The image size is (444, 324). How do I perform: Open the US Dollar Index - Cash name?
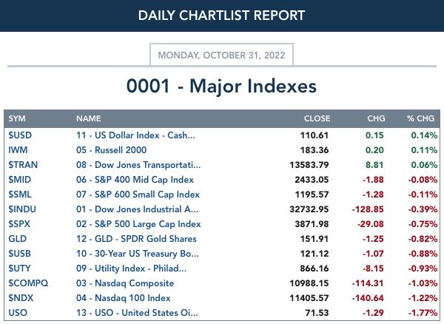point(135,135)
